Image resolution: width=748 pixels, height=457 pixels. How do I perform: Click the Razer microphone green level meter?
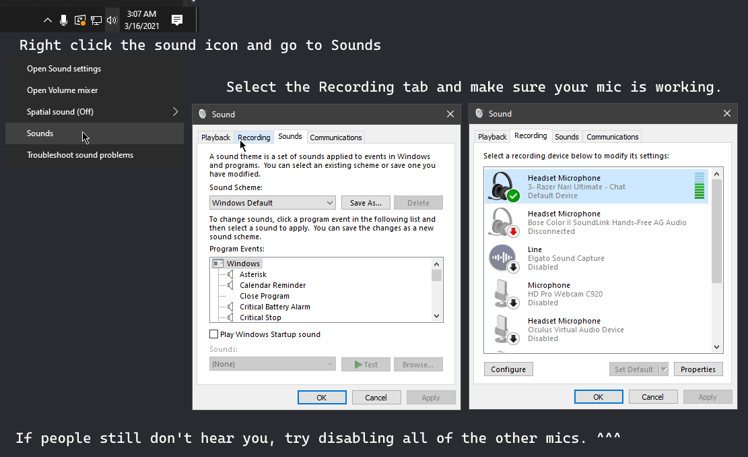[x=699, y=187]
